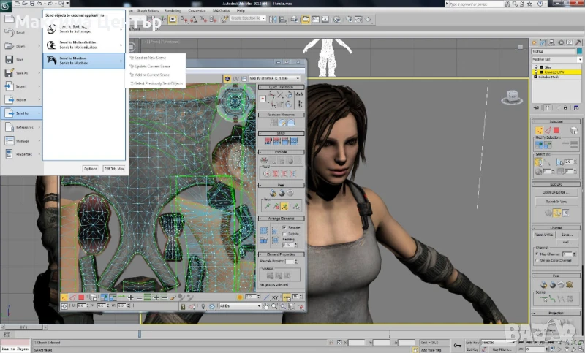Screen dimensions: 585x353
Task: Click the Save disk icon in application menu
Action: pyautogui.click(x=9, y=59)
